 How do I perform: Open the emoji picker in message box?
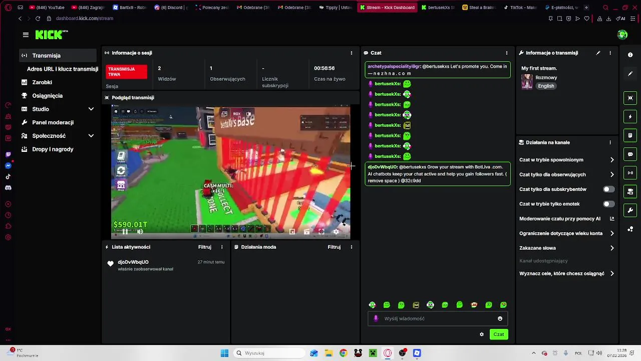(x=500, y=318)
